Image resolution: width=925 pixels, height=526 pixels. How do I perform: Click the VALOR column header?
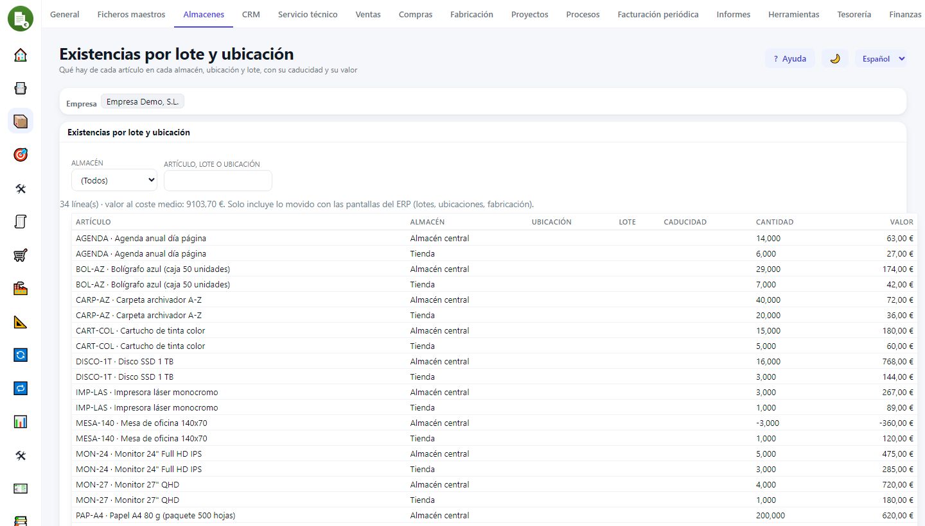[x=902, y=222]
